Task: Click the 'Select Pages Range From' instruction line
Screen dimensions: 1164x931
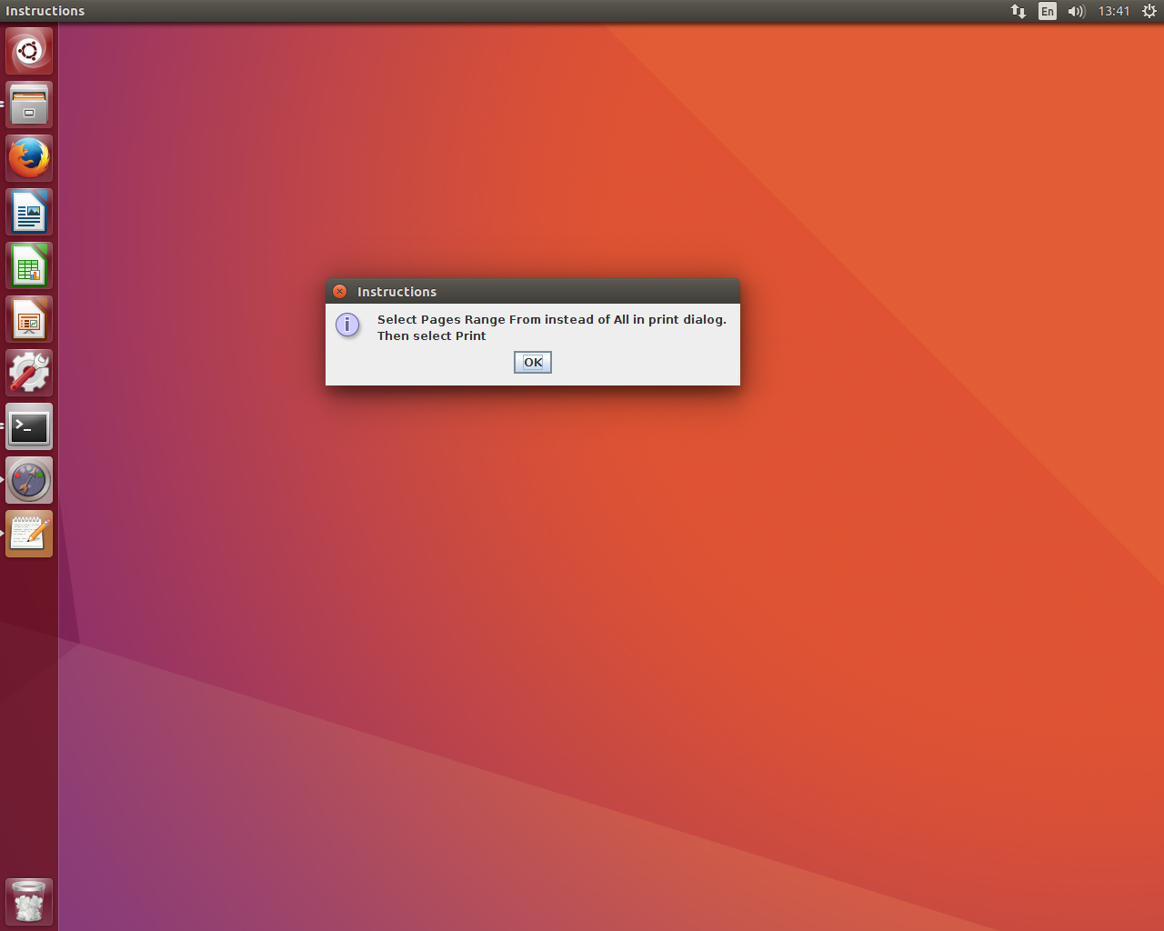Action: click(x=552, y=319)
